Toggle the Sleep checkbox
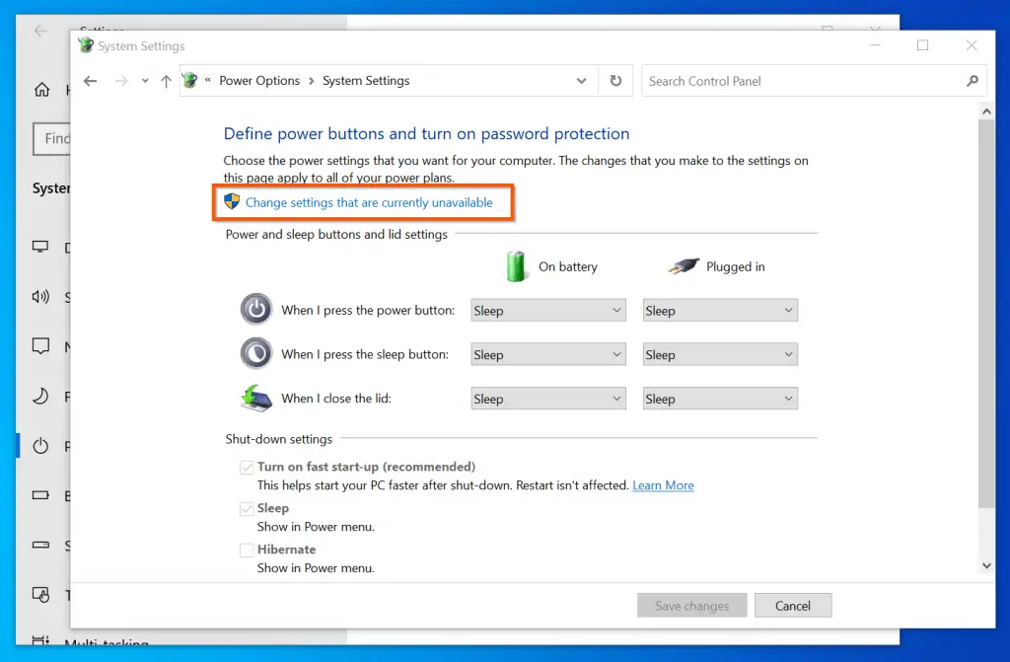Viewport: 1010px width, 662px height. 247,509
